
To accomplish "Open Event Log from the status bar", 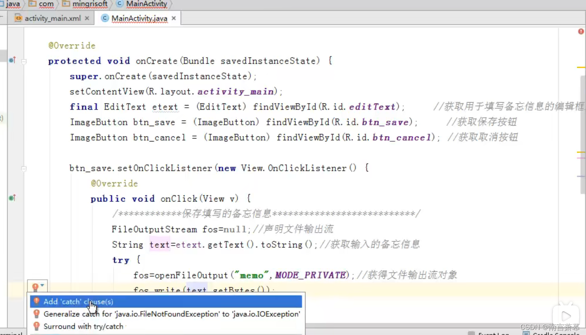I will click(x=489, y=333).
